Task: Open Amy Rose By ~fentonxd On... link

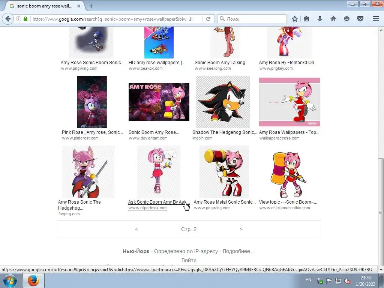Action: click(x=288, y=63)
